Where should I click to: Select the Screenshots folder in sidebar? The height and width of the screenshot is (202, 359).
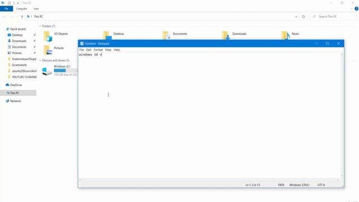pyautogui.click(x=19, y=65)
